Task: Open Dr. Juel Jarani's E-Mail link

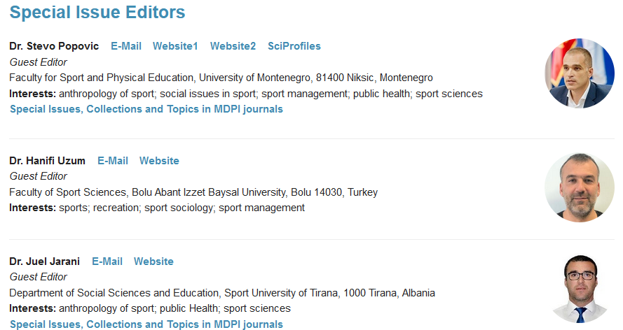Action: (x=107, y=261)
